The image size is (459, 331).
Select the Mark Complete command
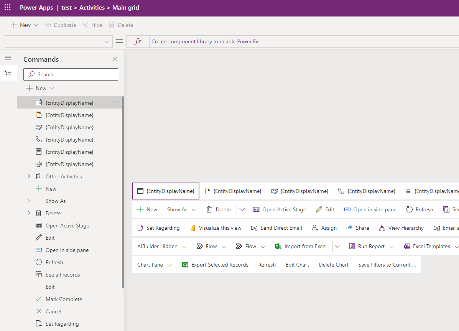(70, 299)
